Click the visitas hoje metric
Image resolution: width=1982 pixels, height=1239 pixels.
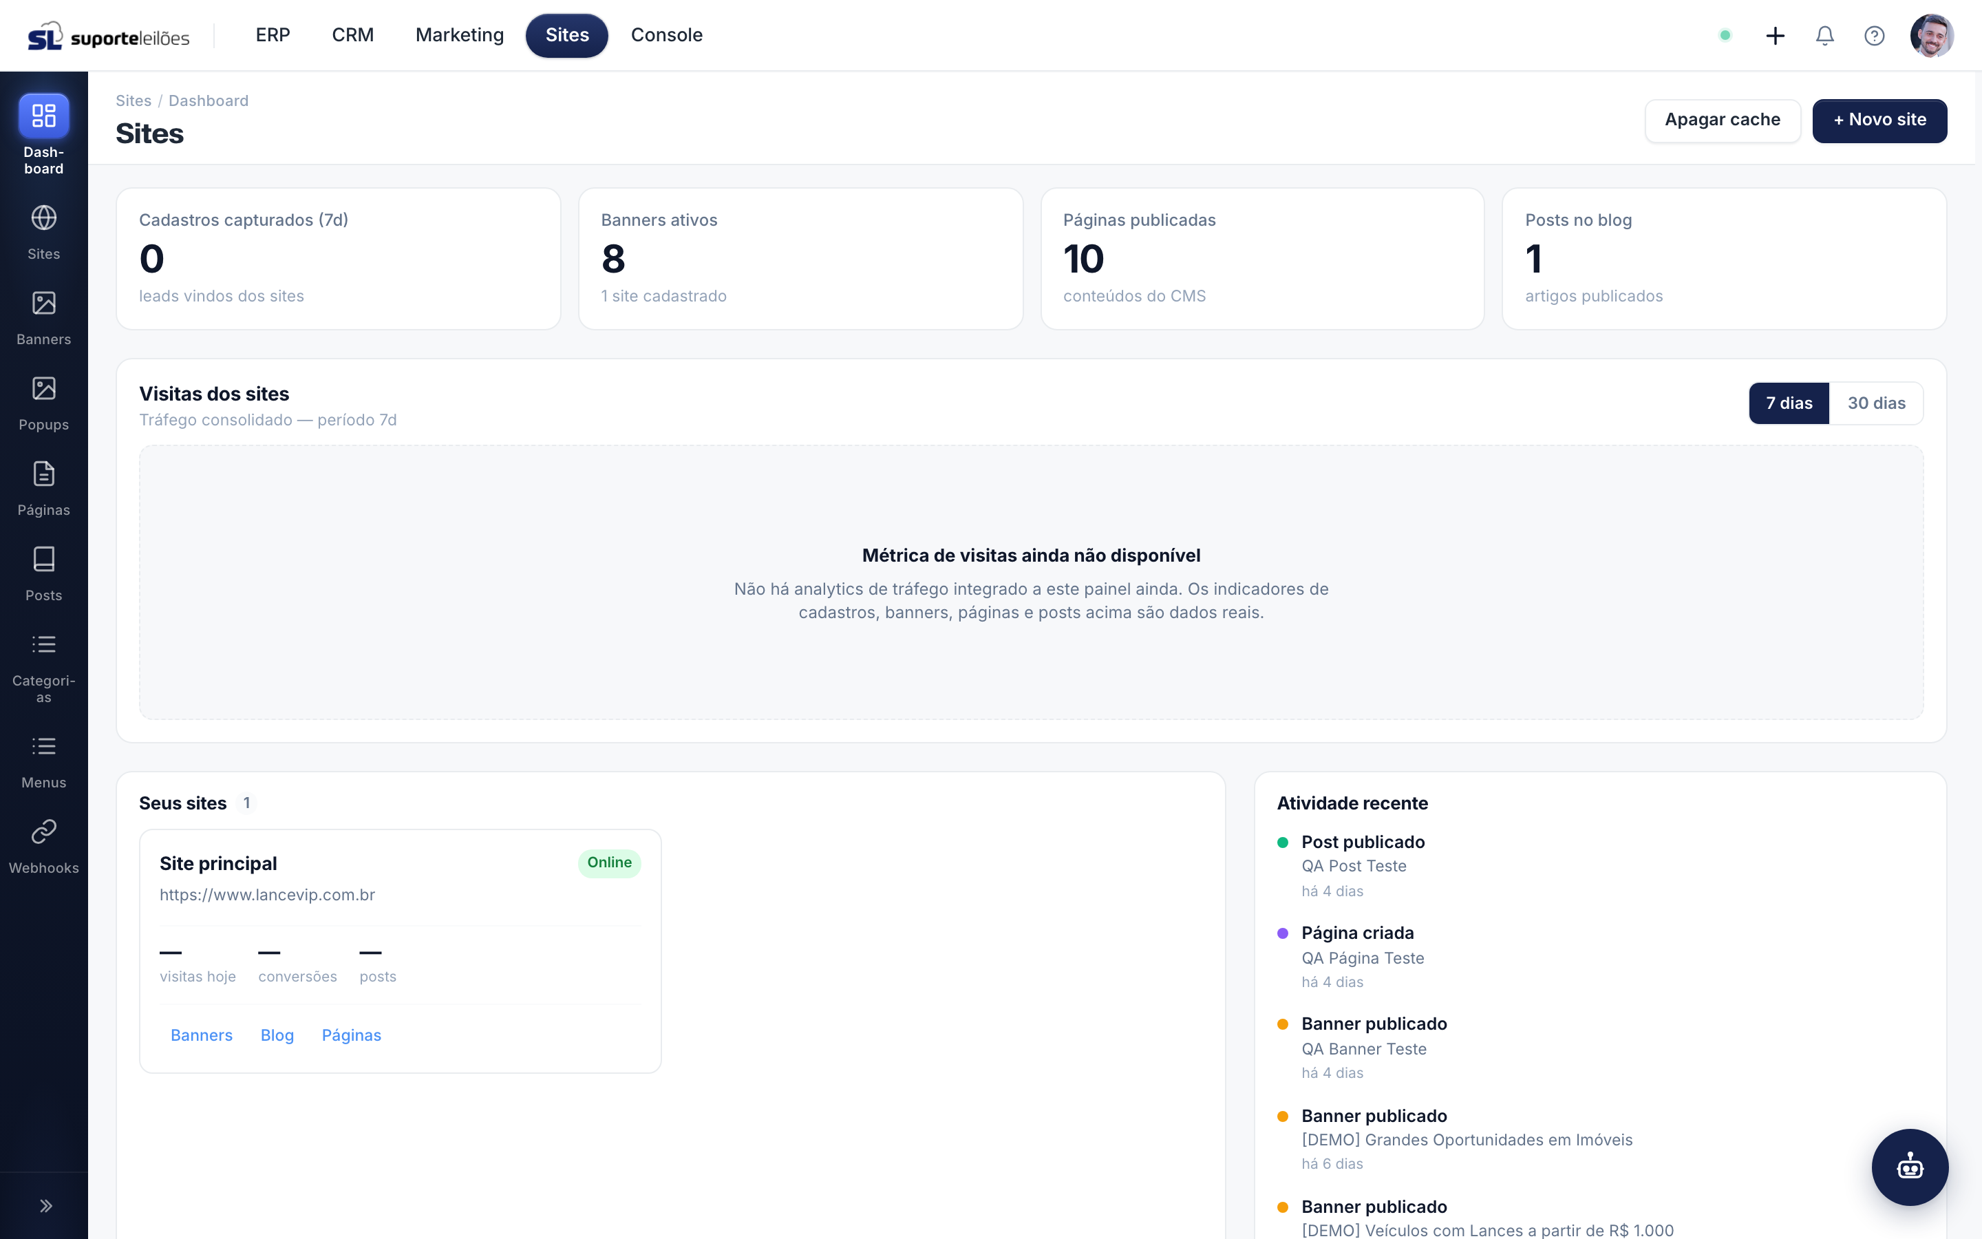(198, 964)
